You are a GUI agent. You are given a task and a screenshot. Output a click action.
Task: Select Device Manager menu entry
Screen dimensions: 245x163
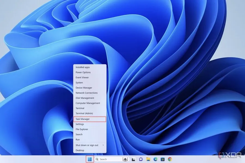pos(84,88)
